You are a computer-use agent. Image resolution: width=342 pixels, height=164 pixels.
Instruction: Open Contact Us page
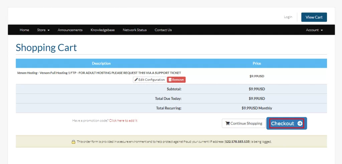pos(163,30)
